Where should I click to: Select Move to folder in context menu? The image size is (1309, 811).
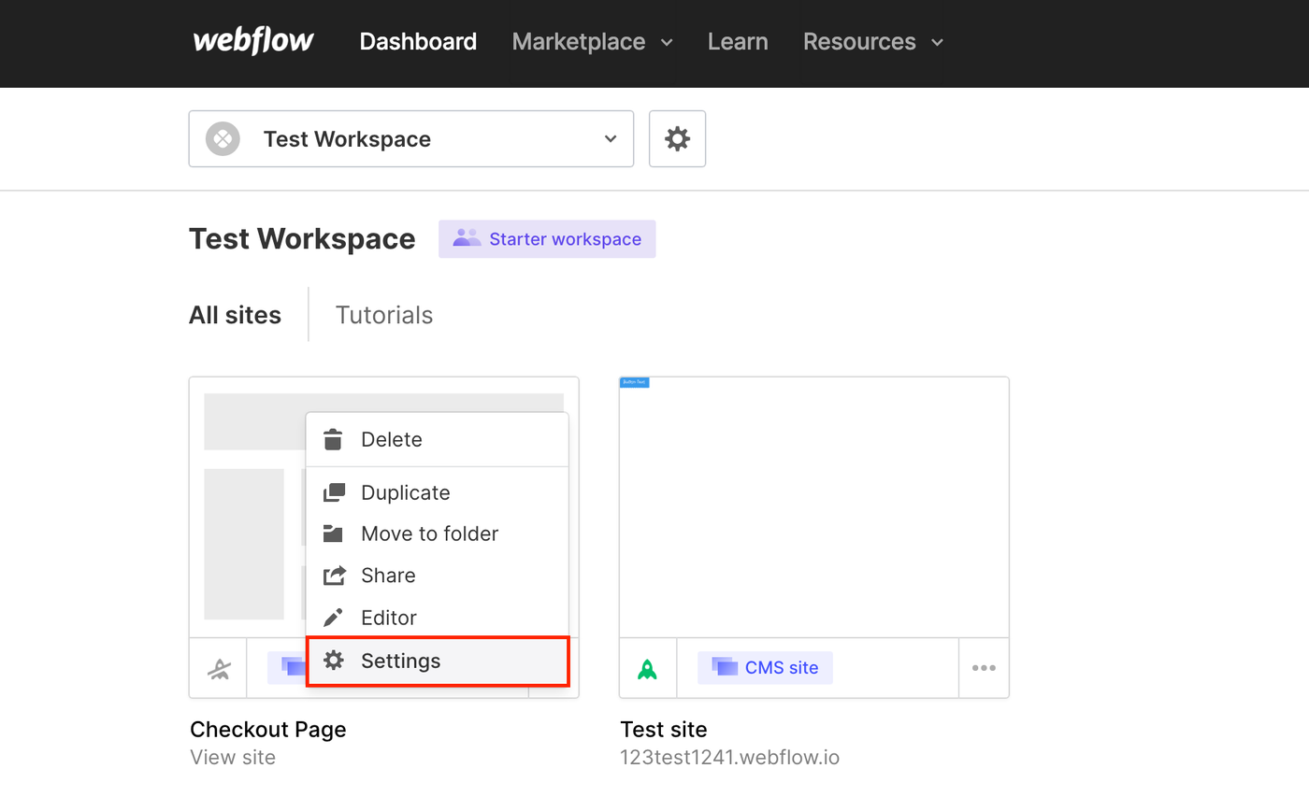(437, 534)
